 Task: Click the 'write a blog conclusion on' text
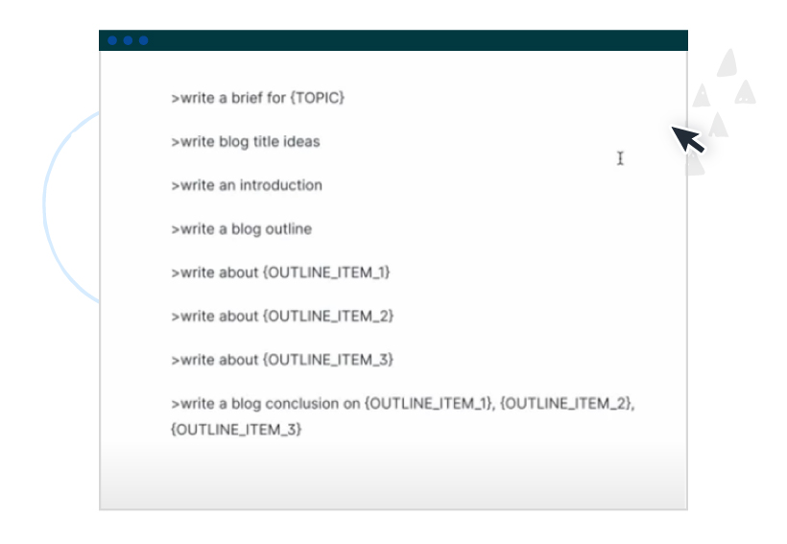pos(267,404)
